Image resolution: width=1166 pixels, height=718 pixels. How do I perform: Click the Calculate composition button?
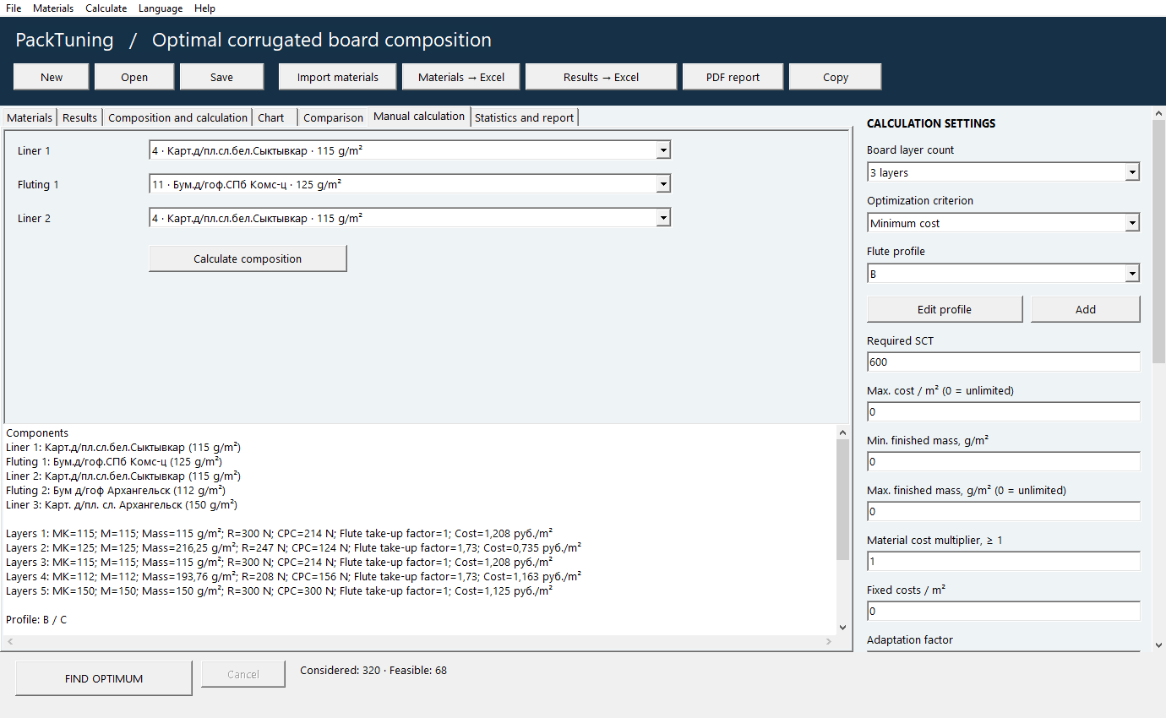coord(248,258)
